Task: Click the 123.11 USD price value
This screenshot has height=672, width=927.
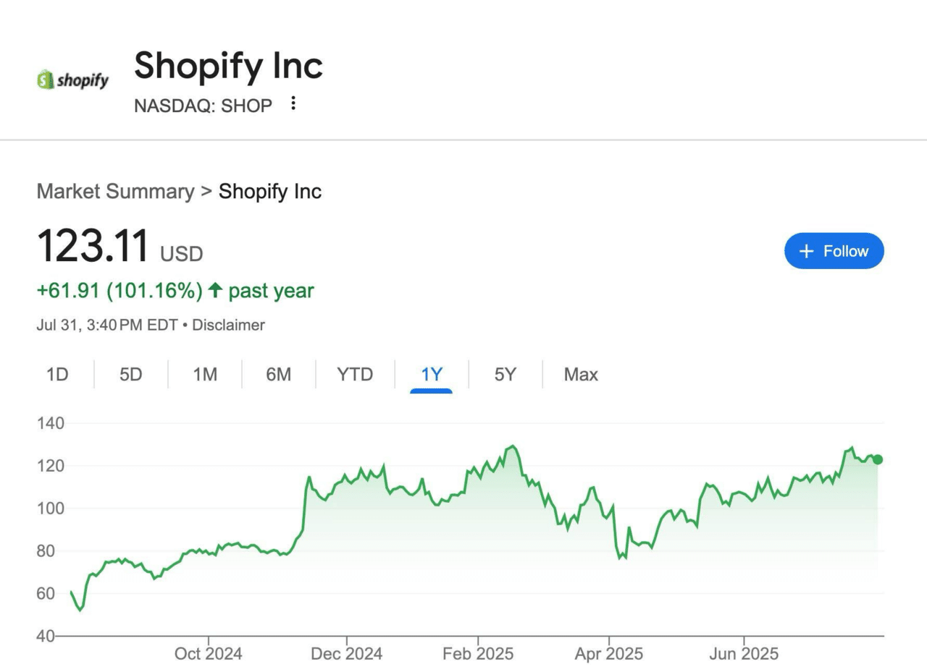Action: click(119, 247)
